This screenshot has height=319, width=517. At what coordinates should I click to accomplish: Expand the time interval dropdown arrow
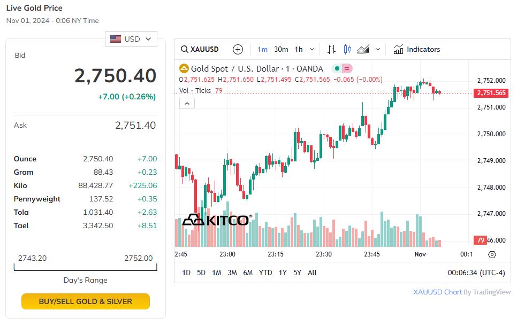click(313, 49)
